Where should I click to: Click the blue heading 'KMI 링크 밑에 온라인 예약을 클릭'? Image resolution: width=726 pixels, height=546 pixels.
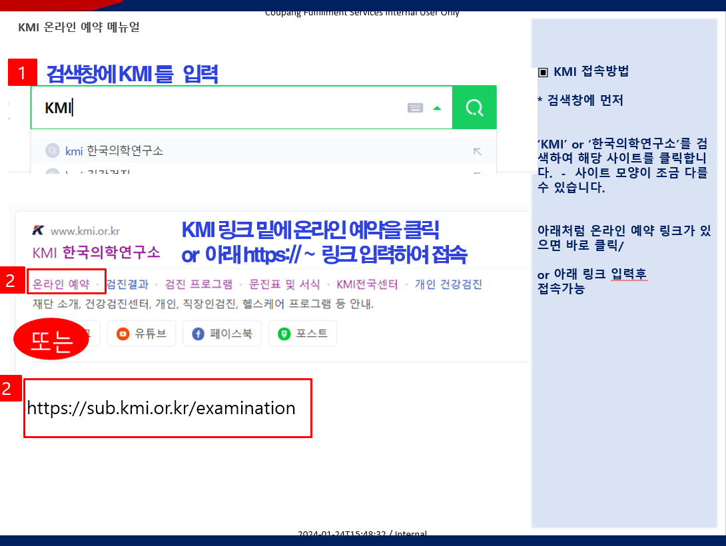click(310, 230)
